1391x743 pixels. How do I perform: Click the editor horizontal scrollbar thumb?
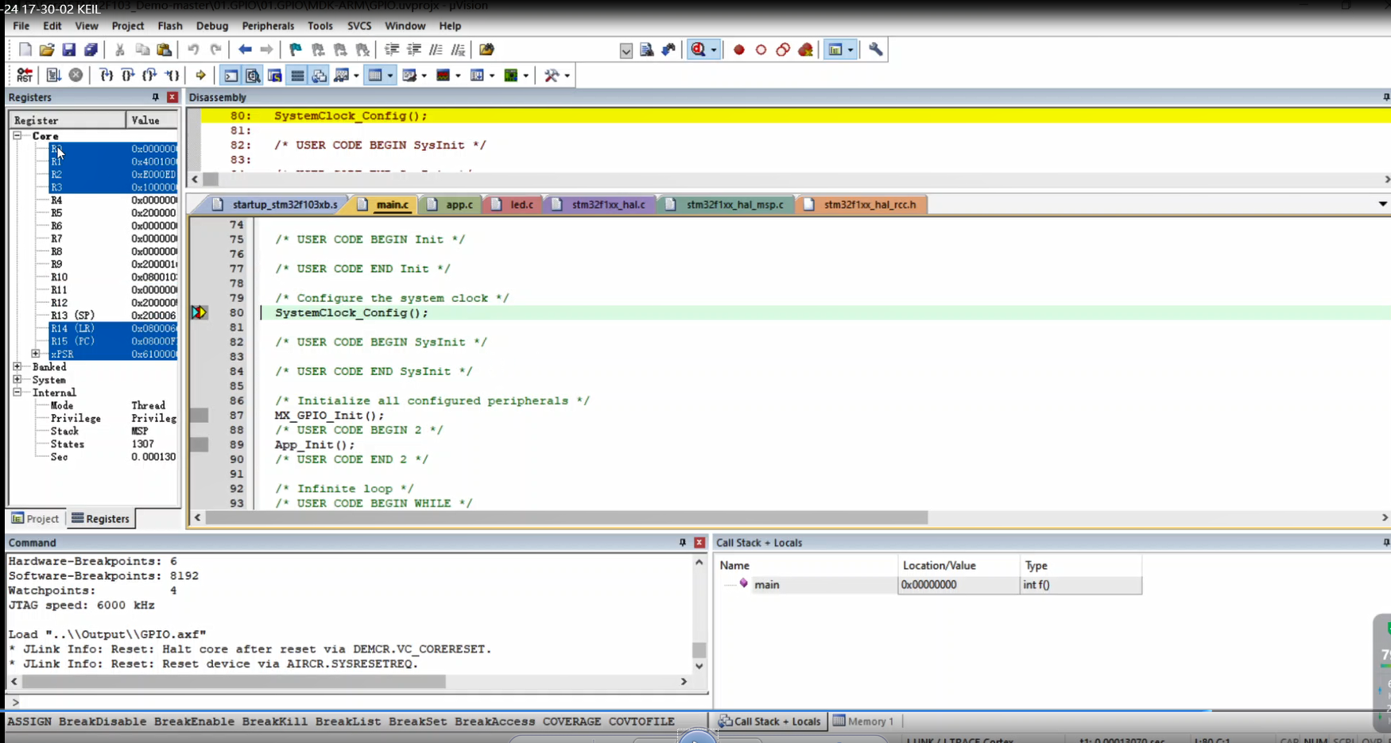[x=567, y=517]
